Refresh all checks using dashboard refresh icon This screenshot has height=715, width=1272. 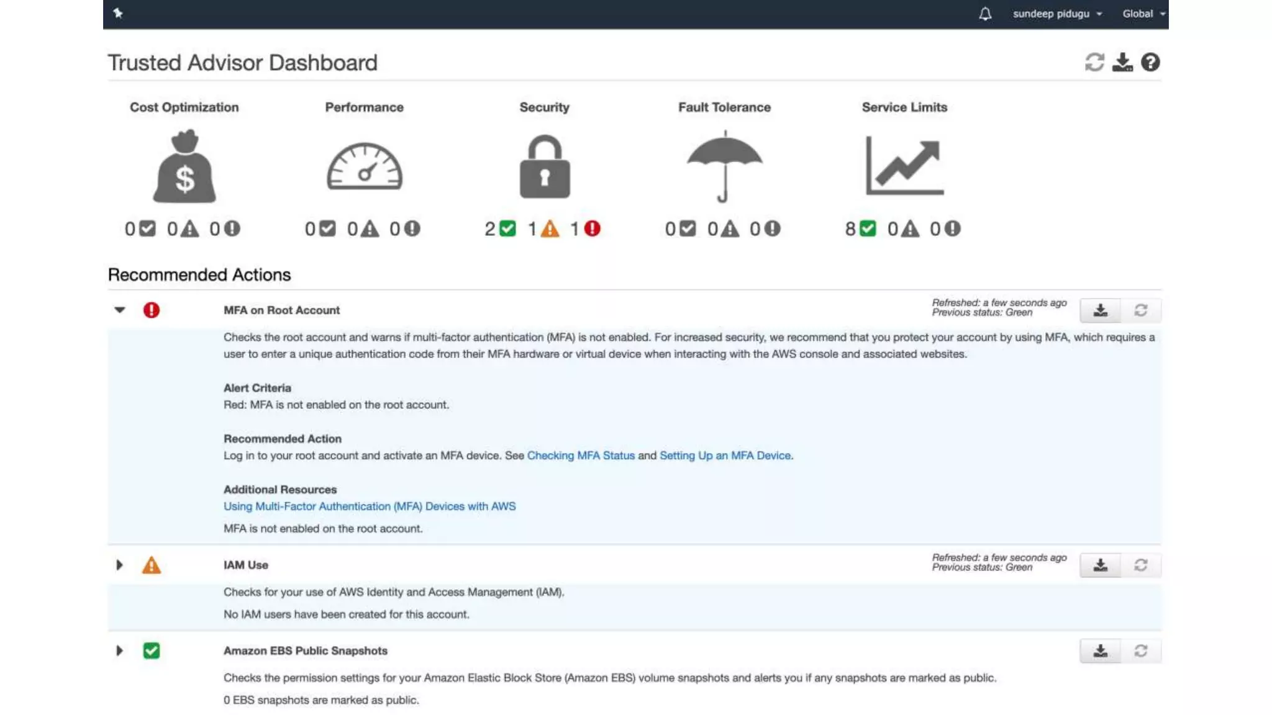point(1094,62)
